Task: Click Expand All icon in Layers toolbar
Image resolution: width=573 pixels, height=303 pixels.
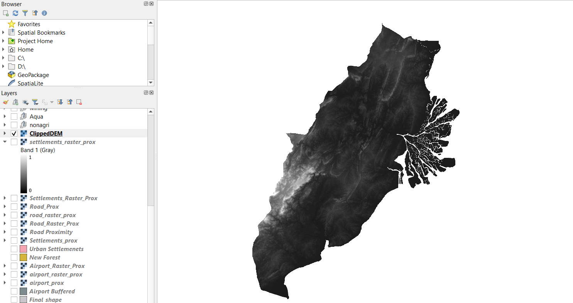Action: 60,102
